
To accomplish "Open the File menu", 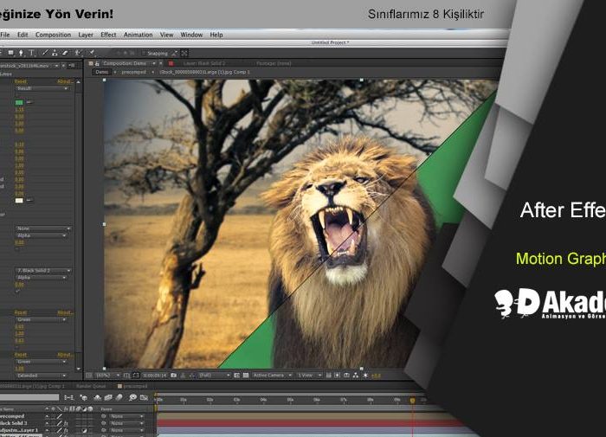I will [x=5, y=35].
